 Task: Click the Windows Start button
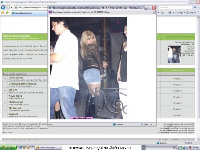point(8,148)
